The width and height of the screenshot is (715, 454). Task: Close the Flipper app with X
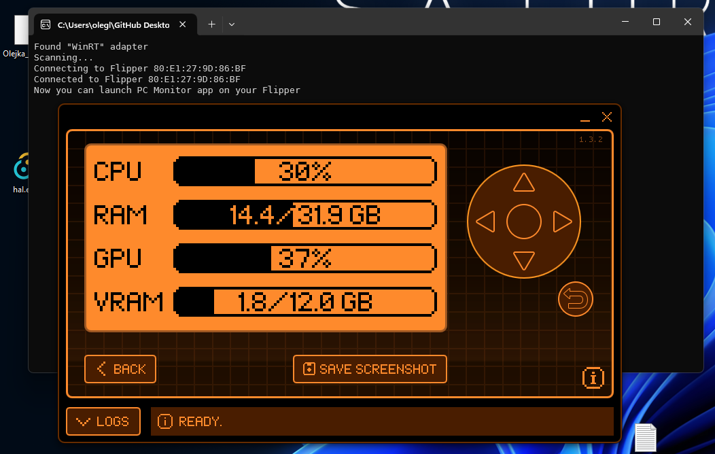coord(606,117)
